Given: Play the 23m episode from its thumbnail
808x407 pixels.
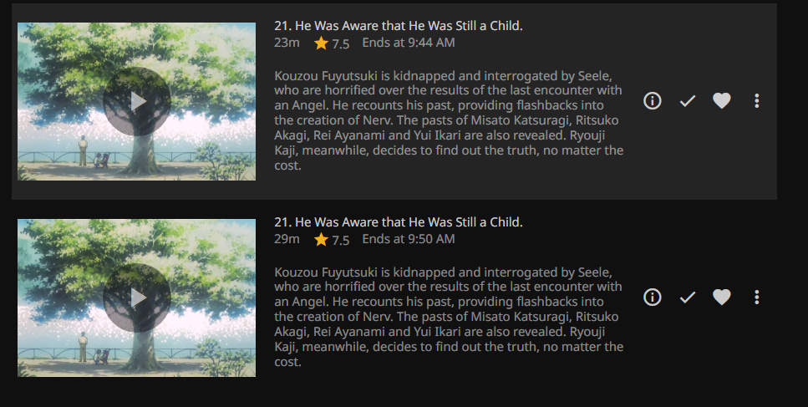Looking at the screenshot, I should [137, 101].
